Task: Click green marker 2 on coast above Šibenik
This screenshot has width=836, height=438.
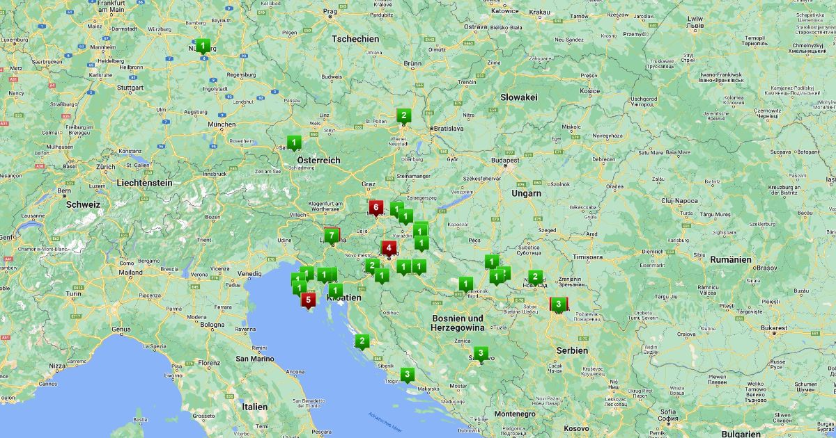Action: 362,341
